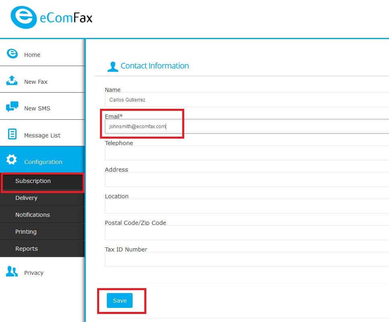The height and width of the screenshot is (322, 389).
Task: Click the New SMS chat bubbles icon
Action: (12, 107)
